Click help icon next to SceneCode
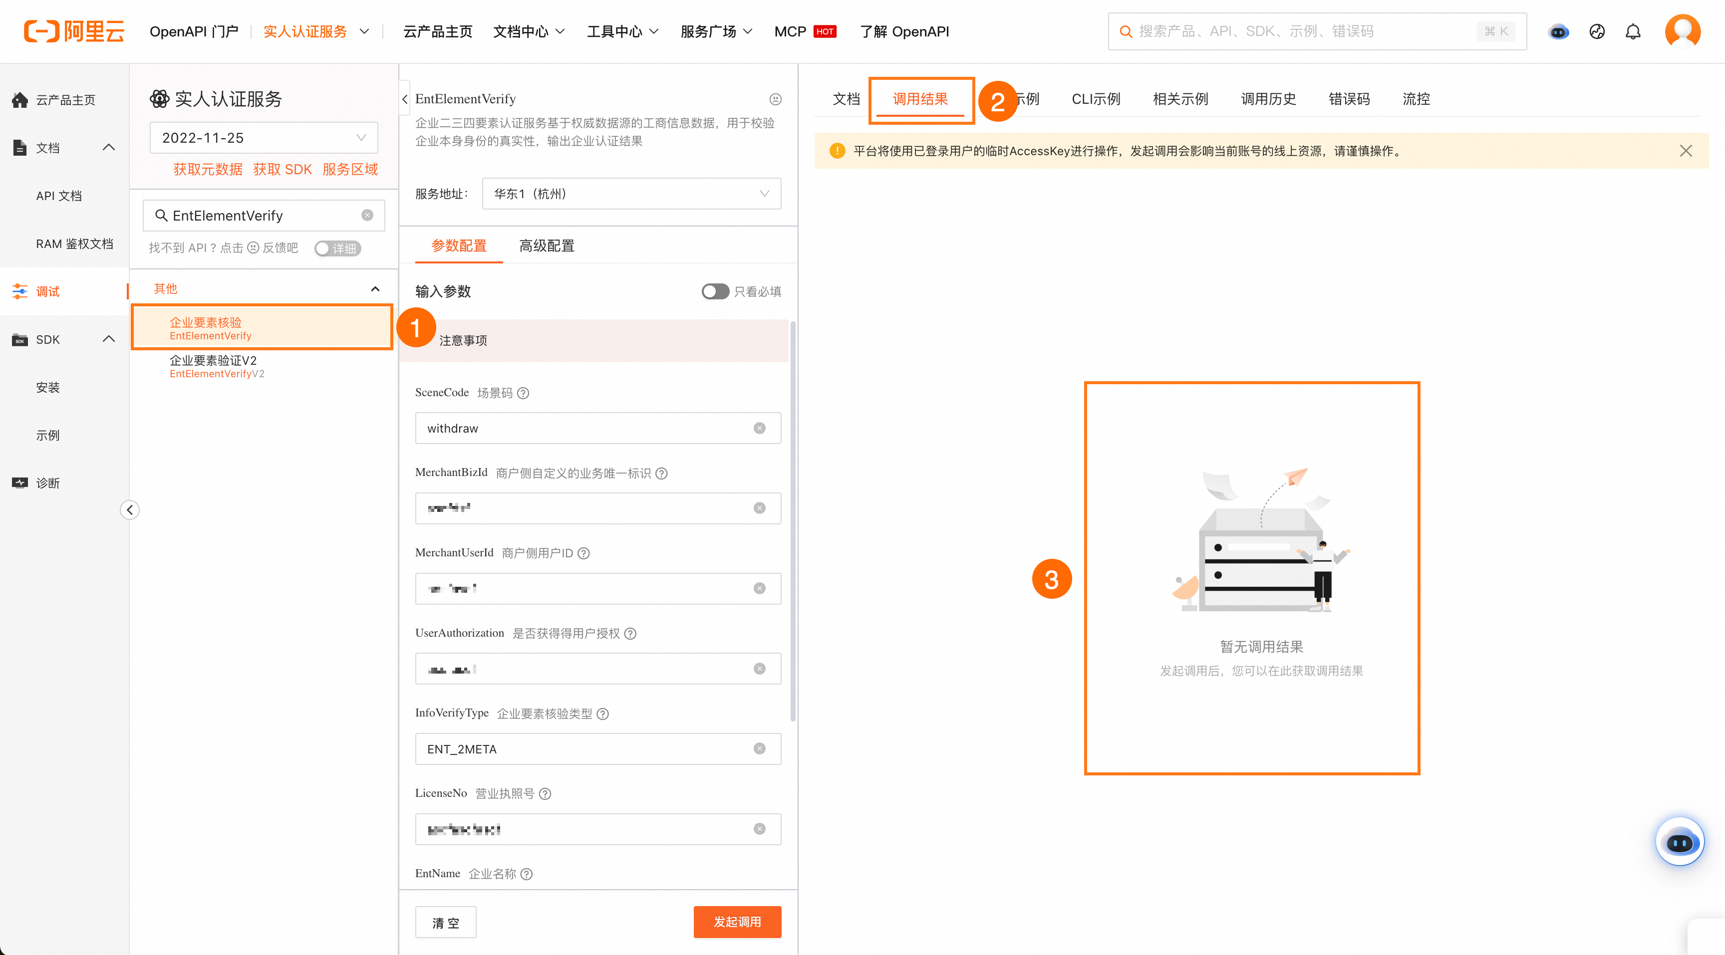The width and height of the screenshot is (1725, 955). [x=524, y=393]
